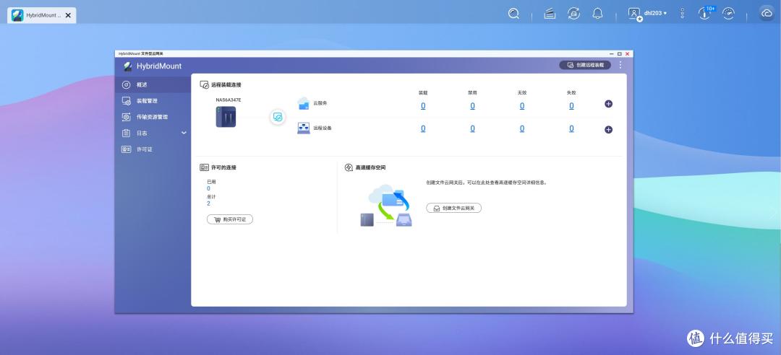Click the 禁用 column header
The width and height of the screenshot is (781, 355).
[472, 92]
